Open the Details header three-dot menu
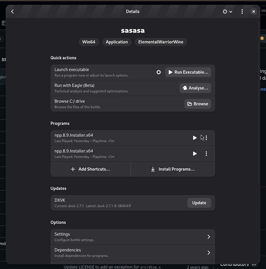Screen dimensions: 266x269 tap(242, 11)
